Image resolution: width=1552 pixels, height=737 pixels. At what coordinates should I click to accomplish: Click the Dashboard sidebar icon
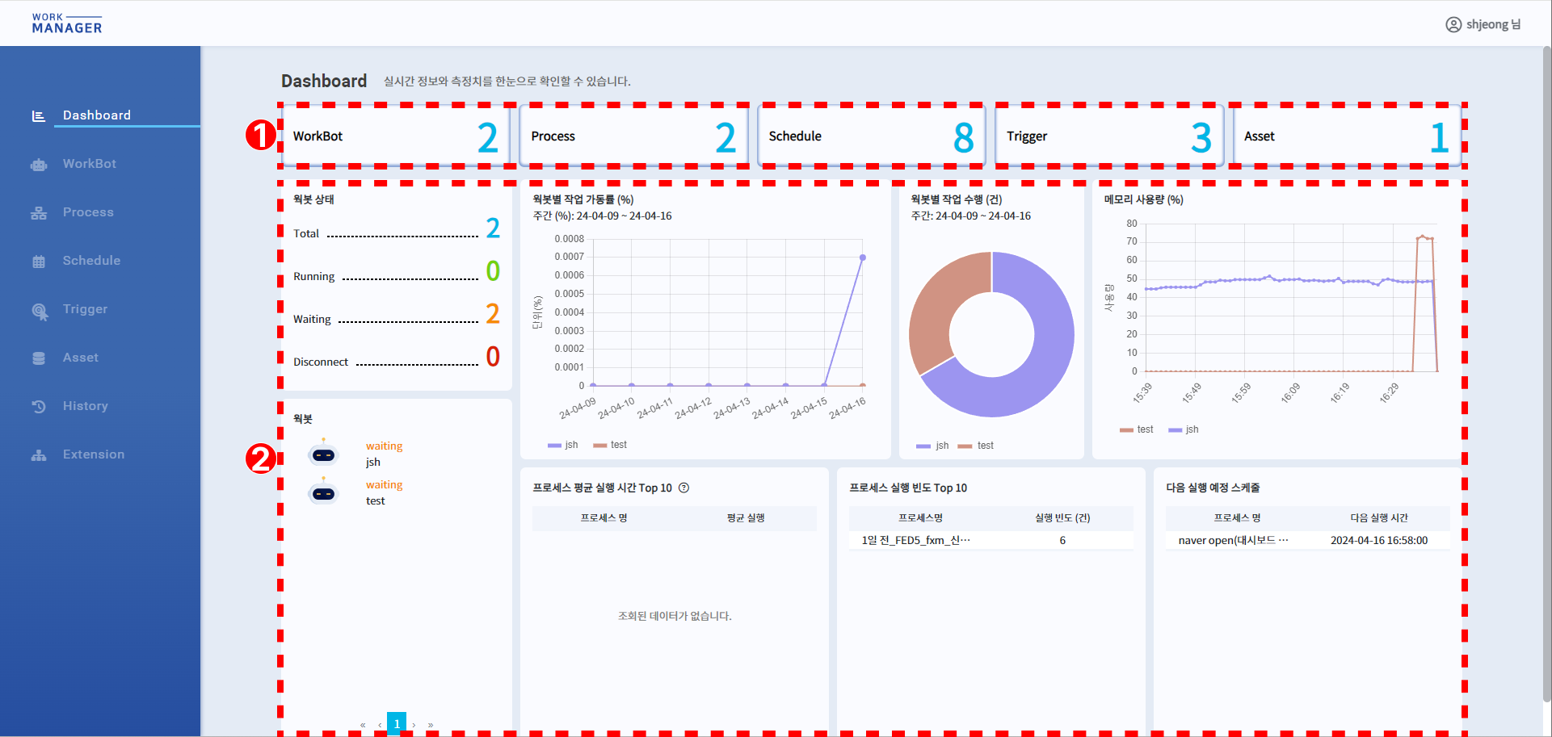(x=38, y=116)
